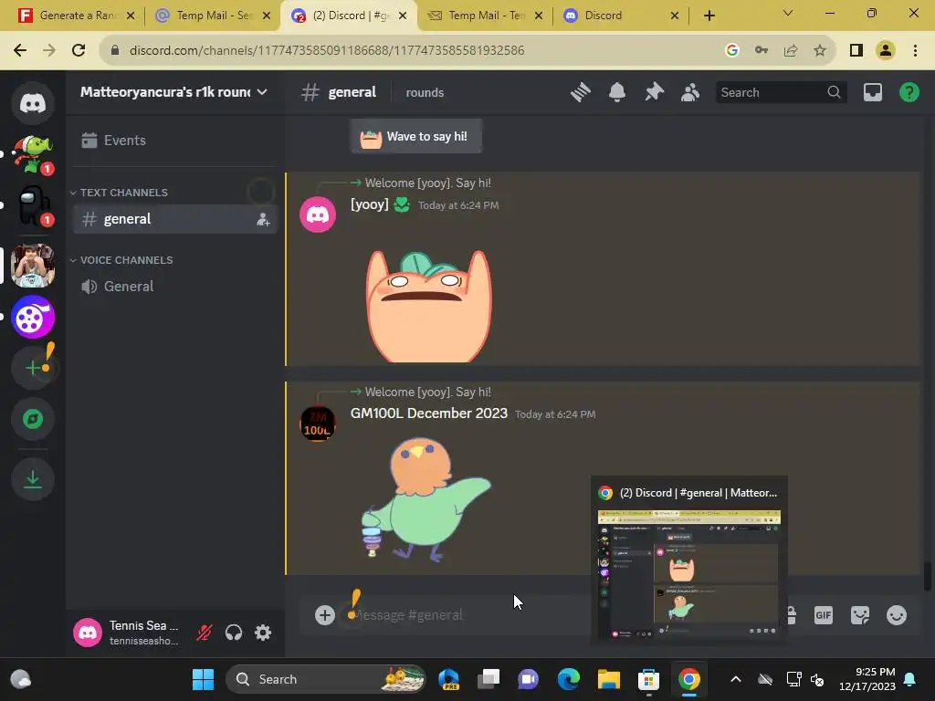Open the emoji picker
Screen dimensions: 935x701
[897, 615]
